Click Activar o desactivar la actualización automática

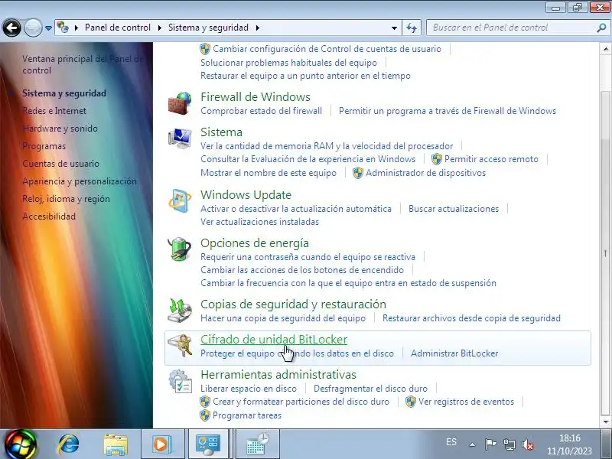coord(296,209)
